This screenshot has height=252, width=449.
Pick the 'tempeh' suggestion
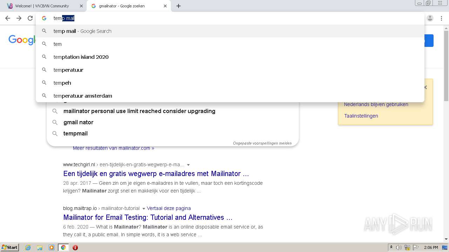(x=230, y=83)
